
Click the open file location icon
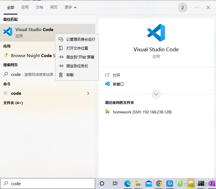coord(61,48)
